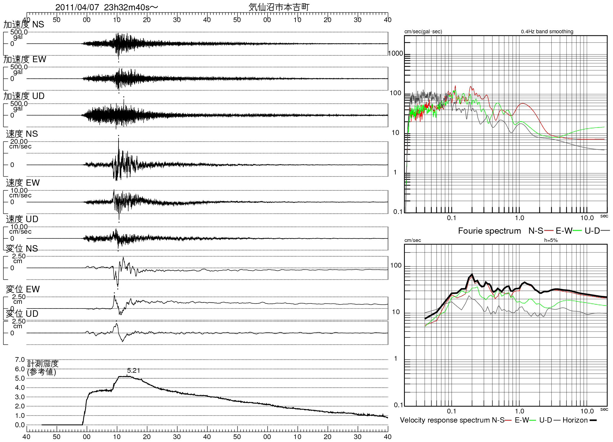Click the '加速度 NS' trace label

pyautogui.click(x=24, y=24)
